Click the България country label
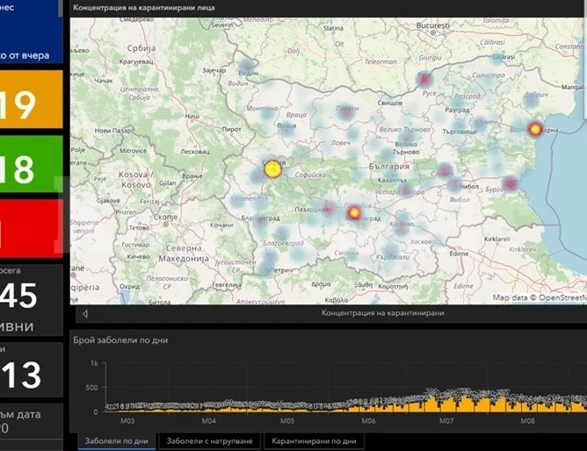Viewport: 587px width, 451px height. point(389,167)
